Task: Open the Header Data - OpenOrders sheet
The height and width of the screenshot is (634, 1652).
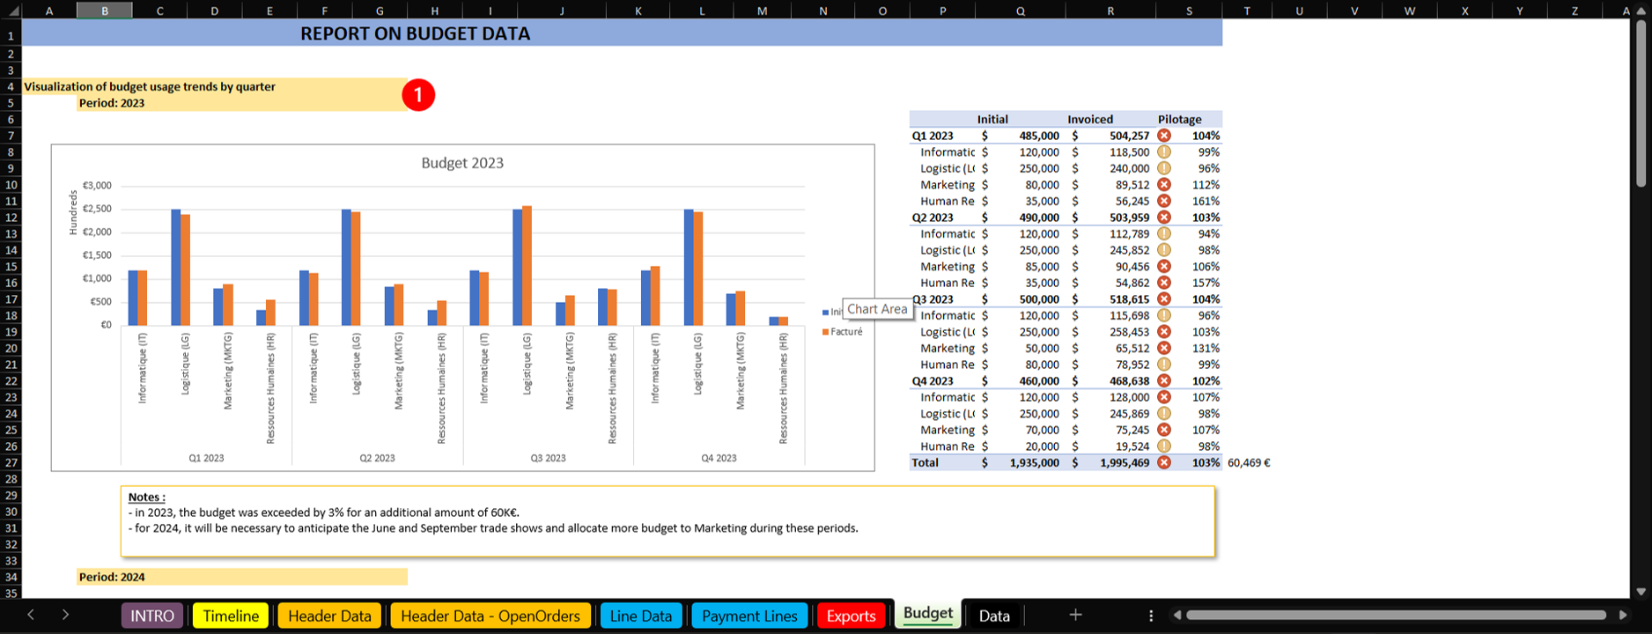Action: click(490, 616)
